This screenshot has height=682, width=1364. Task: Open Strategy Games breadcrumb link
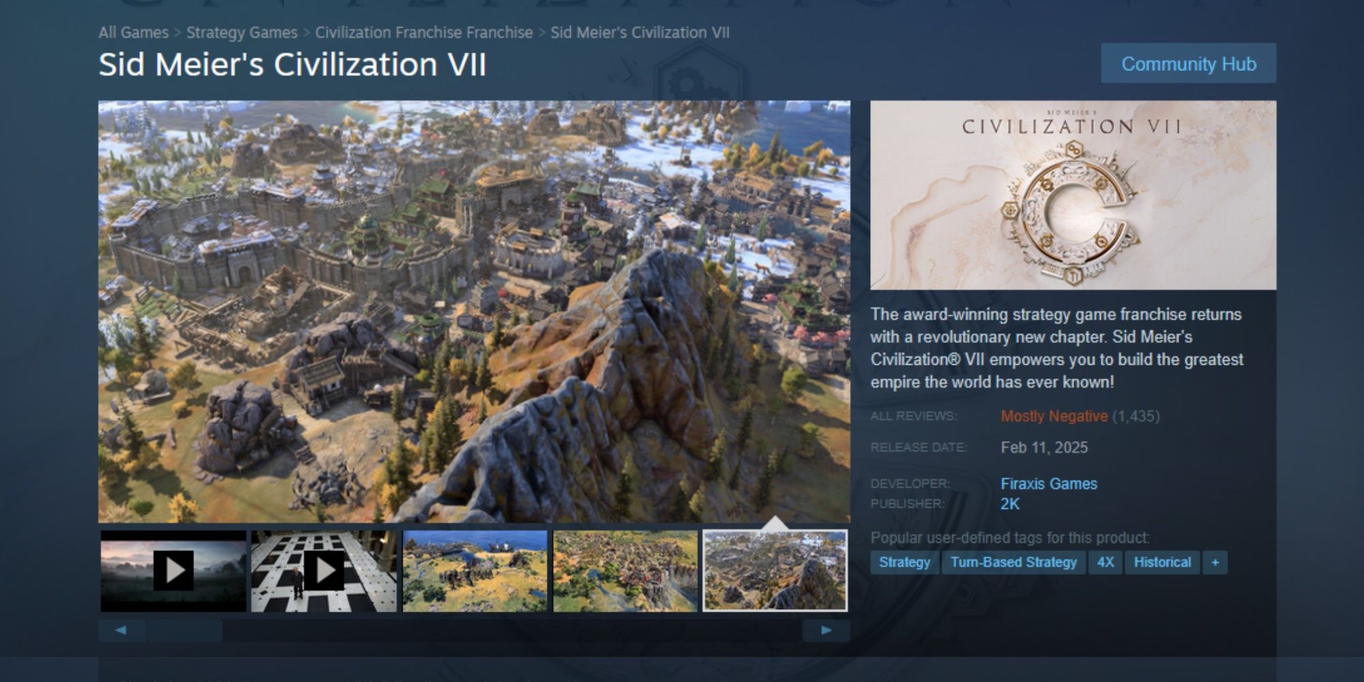242,32
